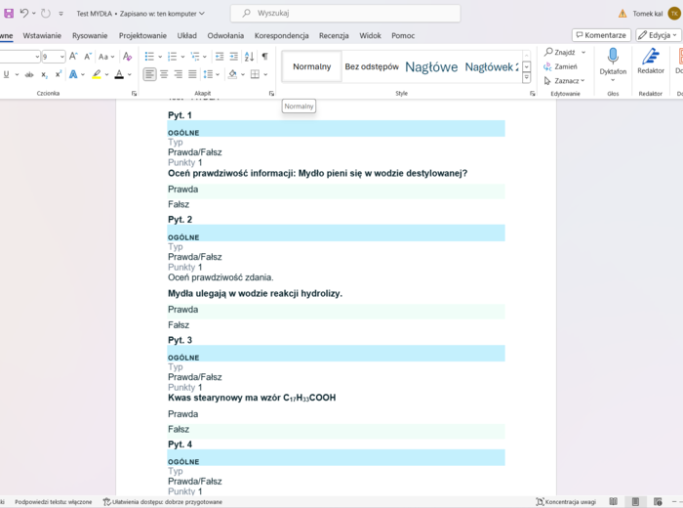Click the Komentarze button

point(601,35)
